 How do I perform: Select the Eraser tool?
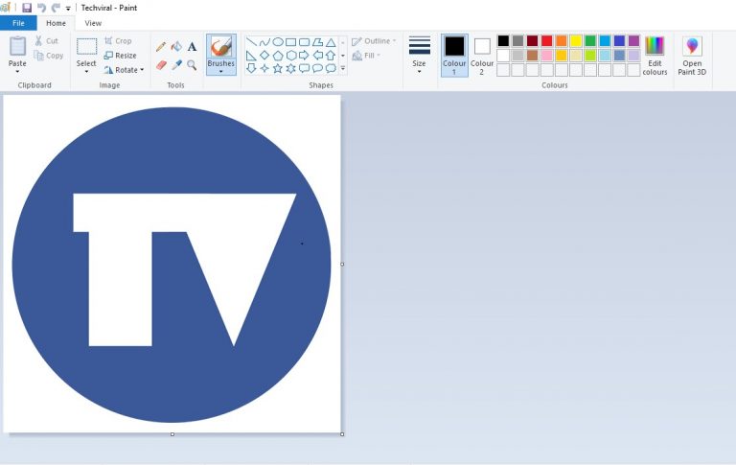coord(161,65)
